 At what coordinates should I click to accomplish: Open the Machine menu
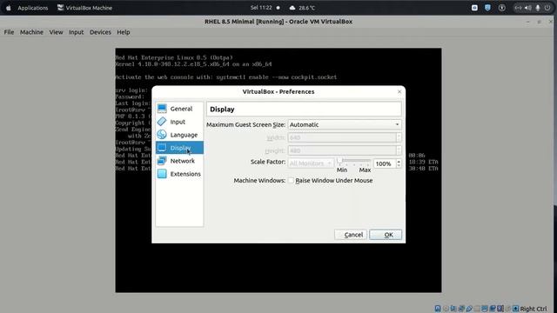coord(31,32)
